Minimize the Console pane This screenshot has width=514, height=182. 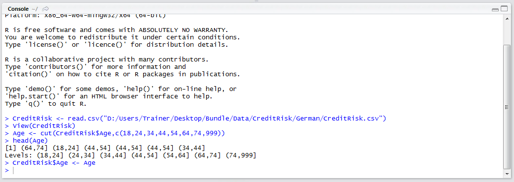495,9
